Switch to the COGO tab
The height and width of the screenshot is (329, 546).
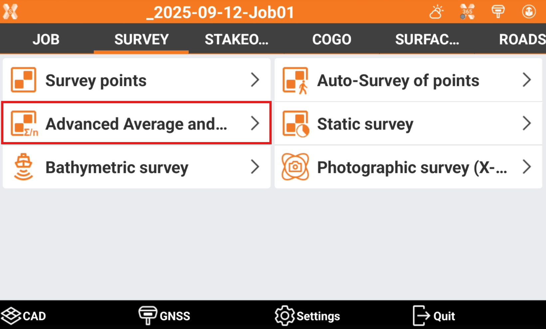[x=332, y=40]
